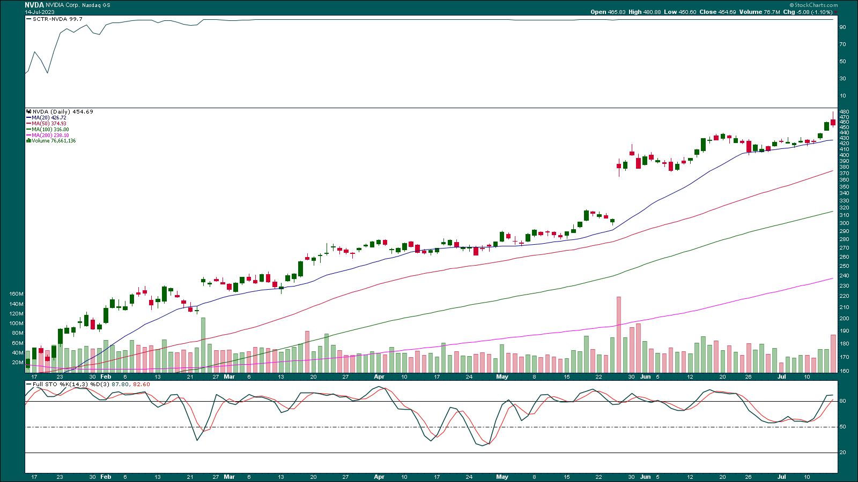Click the last red candlestick near 460
The width and height of the screenshot is (858, 482).
833,123
